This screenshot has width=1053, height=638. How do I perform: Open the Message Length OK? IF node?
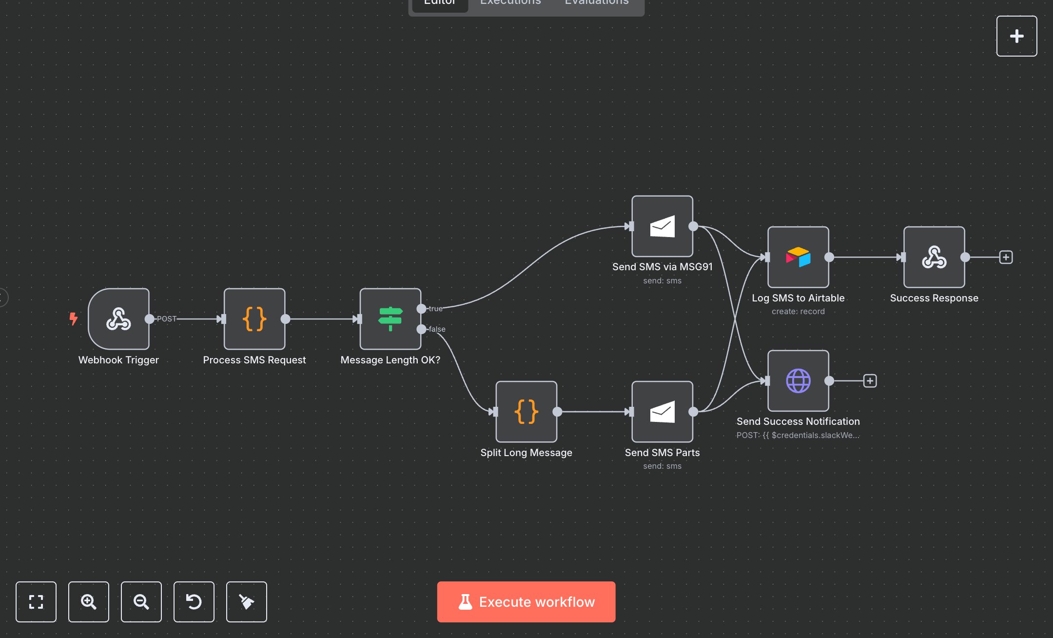click(390, 319)
